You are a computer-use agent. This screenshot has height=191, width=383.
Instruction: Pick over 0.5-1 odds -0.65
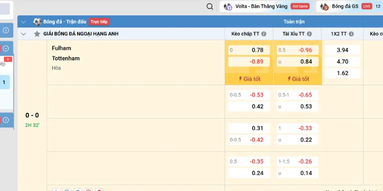pyautogui.click(x=297, y=95)
